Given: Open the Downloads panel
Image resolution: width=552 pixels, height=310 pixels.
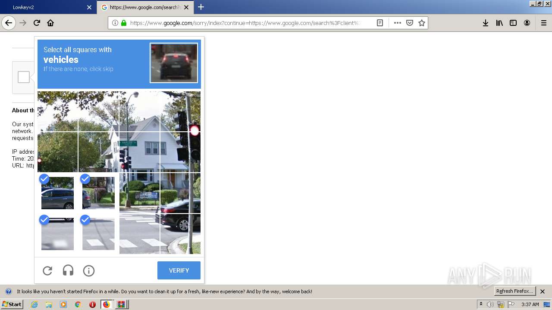Looking at the screenshot, I should (x=486, y=23).
